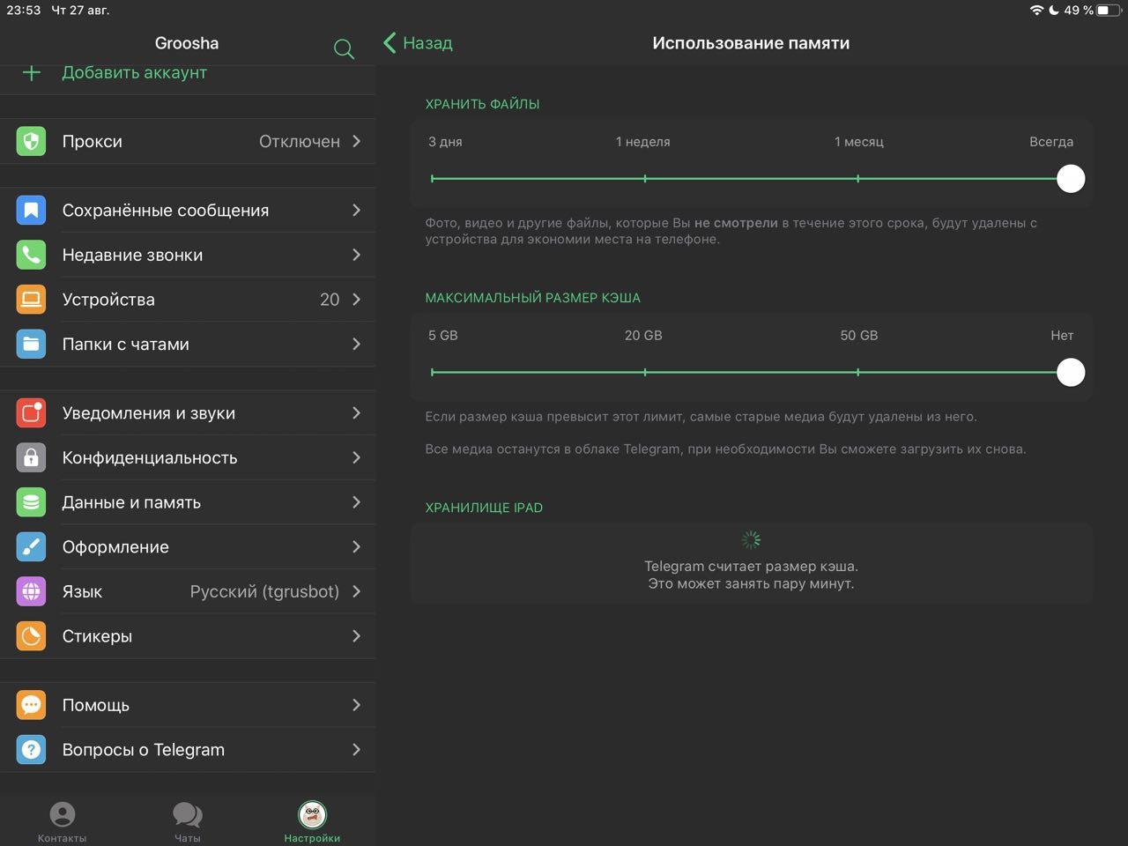Viewport: 1128px width, 846px height.
Task: Tap the Отключен proxy status value
Action: [300, 141]
